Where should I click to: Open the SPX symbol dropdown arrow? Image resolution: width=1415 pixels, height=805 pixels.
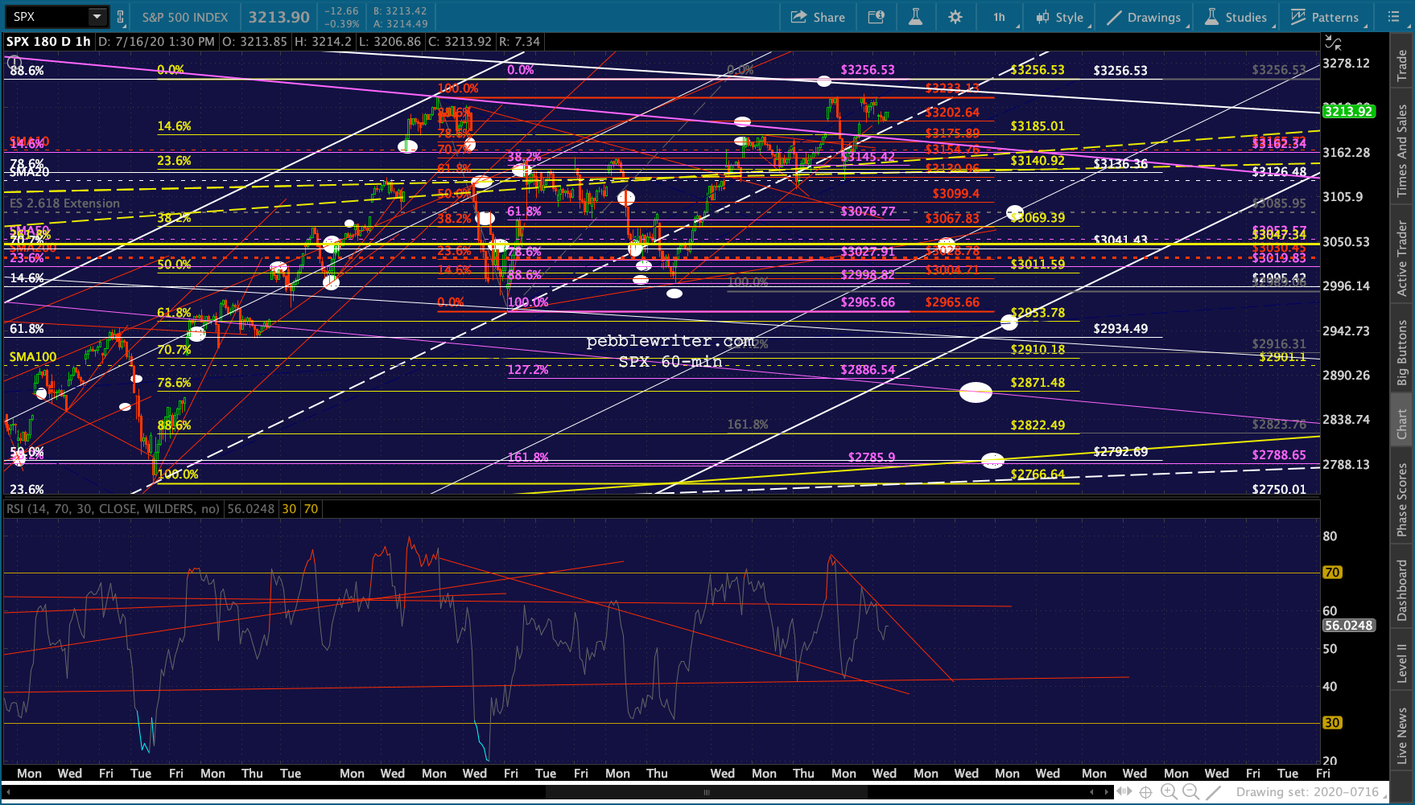97,16
